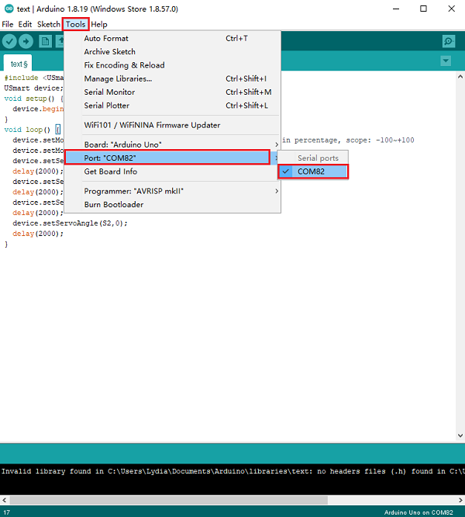Click the Arduino logo in title bar
The width and height of the screenshot is (465, 517).
[9, 9]
